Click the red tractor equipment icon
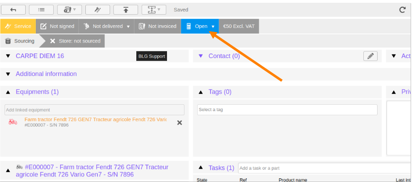The image size is (412, 182). [13, 122]
